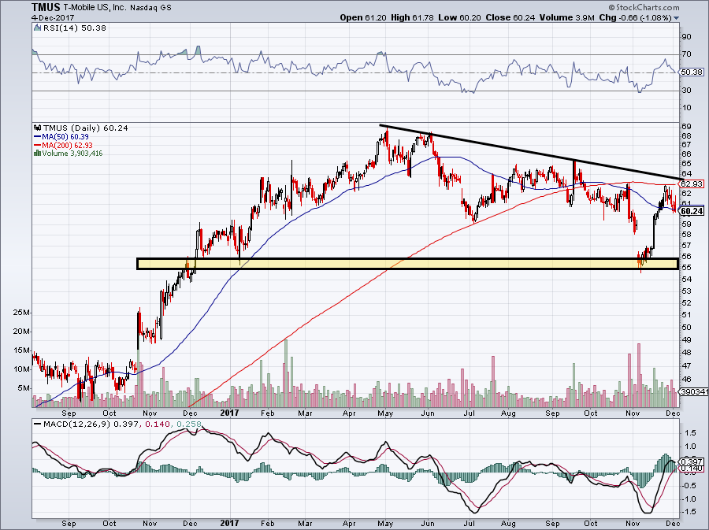
Task: Click the 90 label on RSI axis
Action: (x=686, y=36)
